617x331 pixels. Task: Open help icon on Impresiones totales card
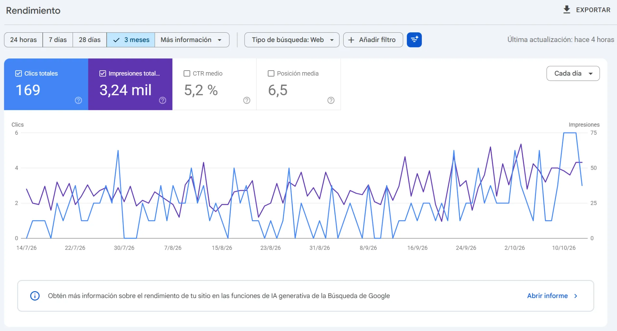[x=163, y=100]
